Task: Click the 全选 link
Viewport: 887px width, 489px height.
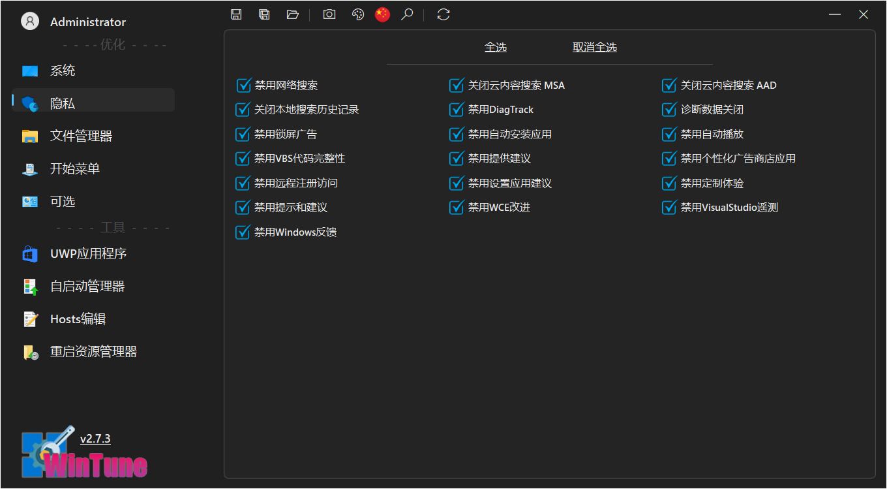Action: pos(496,47)
